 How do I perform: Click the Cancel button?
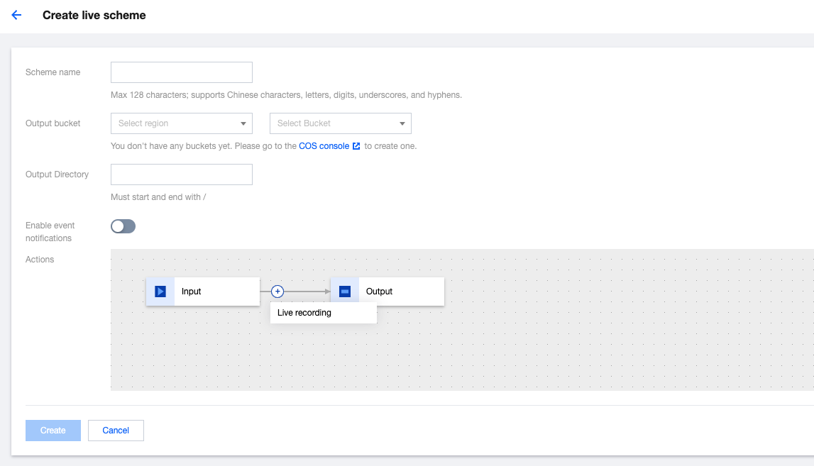[116, 431]
